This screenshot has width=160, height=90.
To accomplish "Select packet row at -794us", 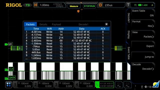I will tap(67, 46).
